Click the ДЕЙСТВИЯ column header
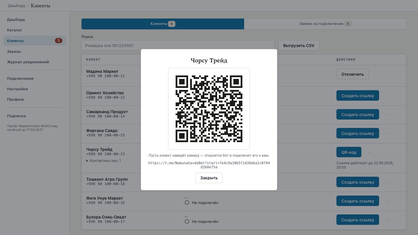This screenshot has width=418, height=235. click(x=346, y=59)
